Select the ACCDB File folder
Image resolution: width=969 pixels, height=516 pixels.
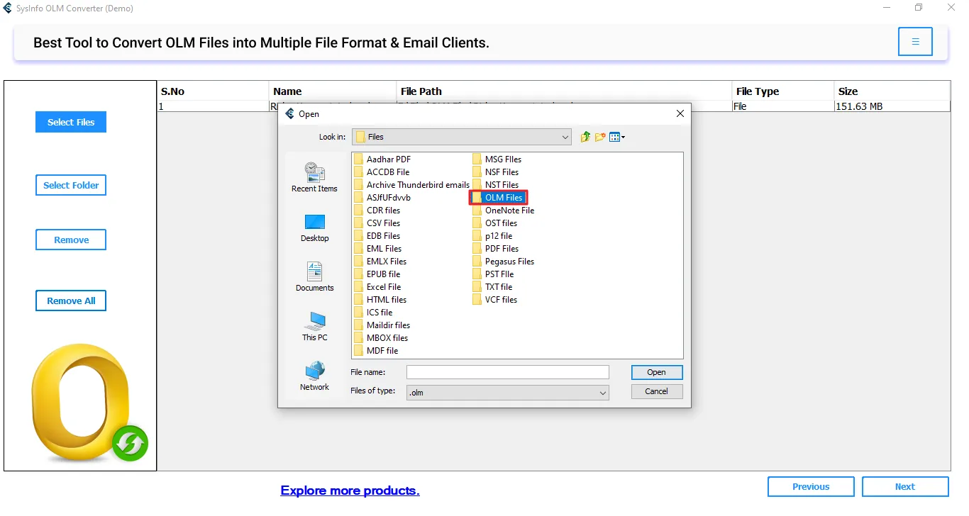[382, 172]
